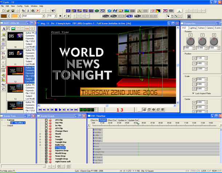
Task: Open the font size dropdown
Action: pos(56,16)
